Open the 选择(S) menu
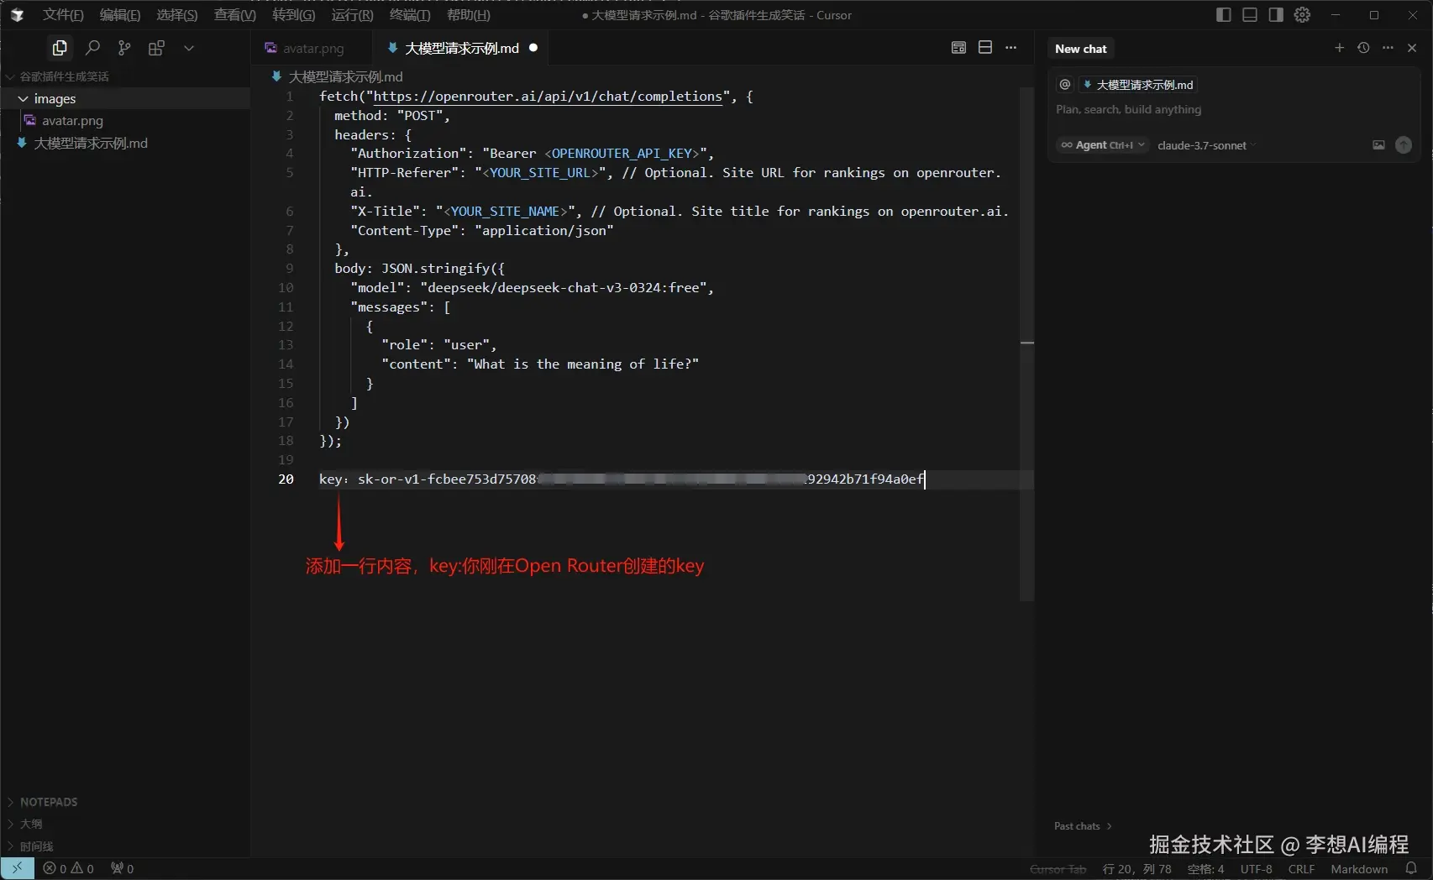The image size is (1433, 880). [x=177, y=15]
